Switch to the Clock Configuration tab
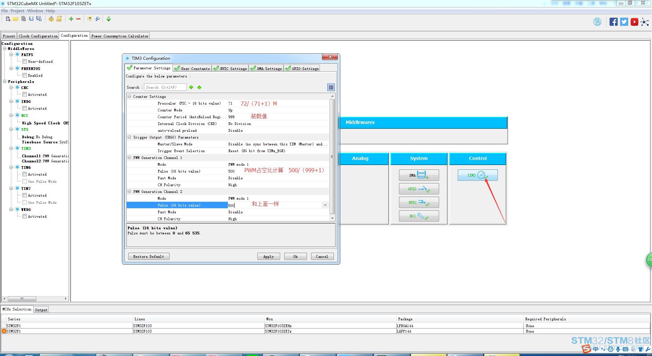Viewport: 652px width, 356px height. click(x=38, y=36)
